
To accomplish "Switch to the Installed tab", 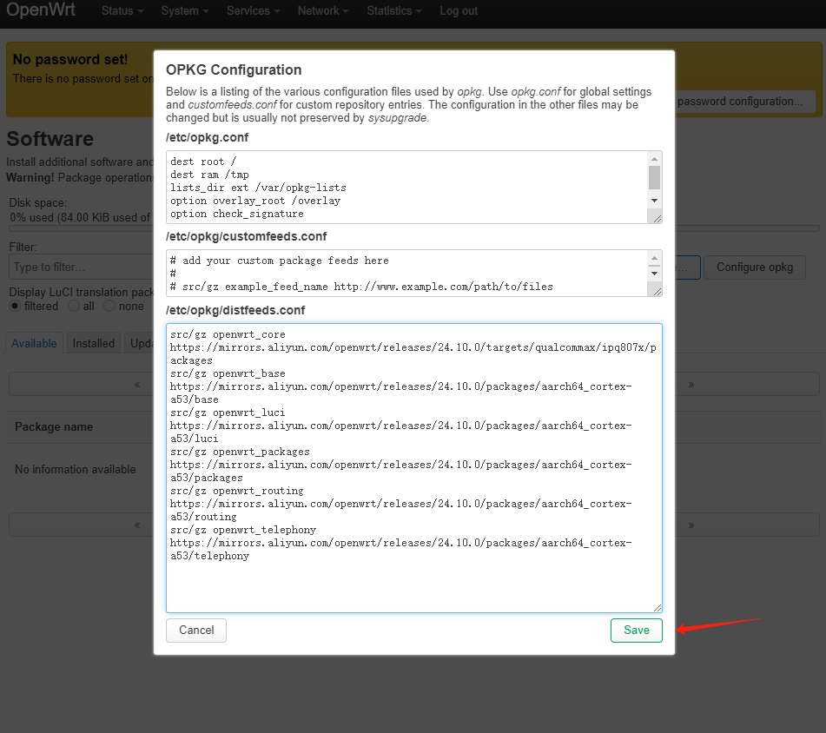I will (93, 343).
